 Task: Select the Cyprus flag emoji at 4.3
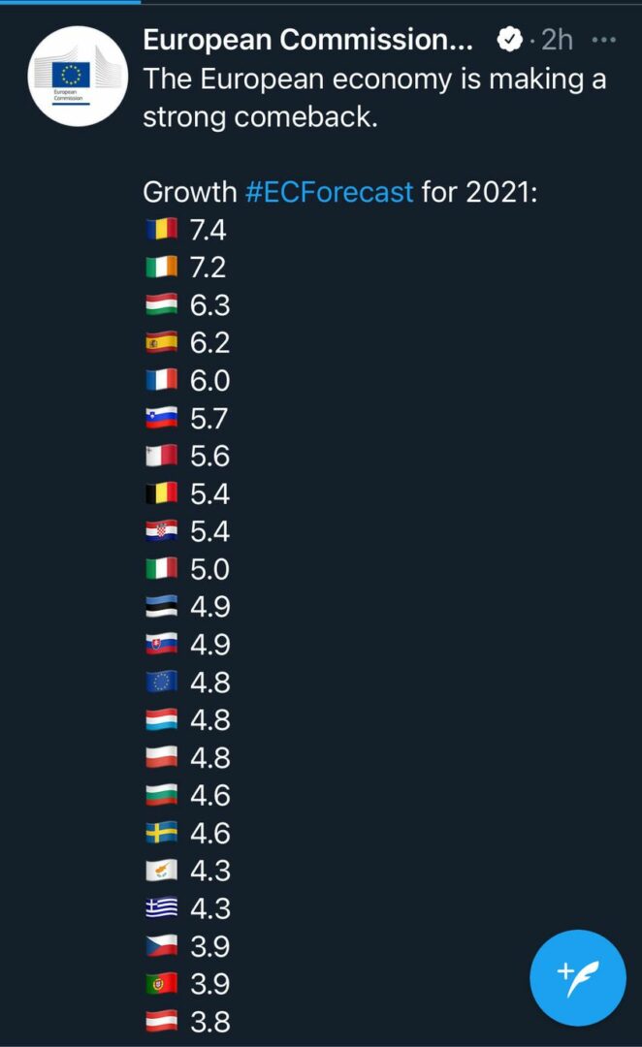[x=162, y=870]
